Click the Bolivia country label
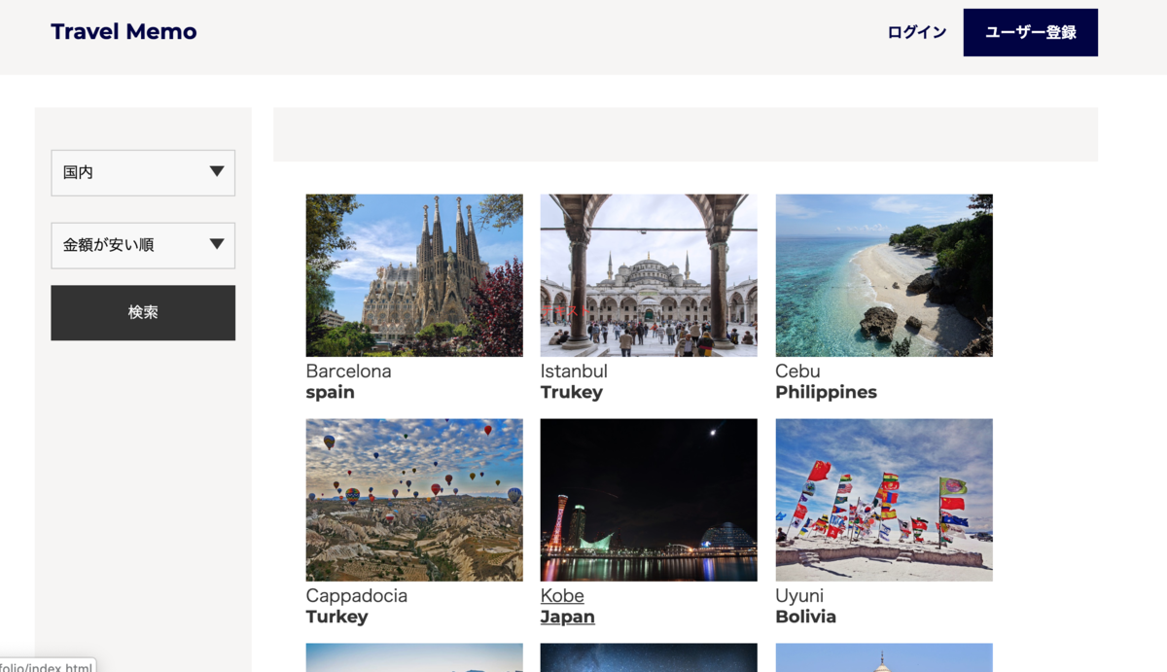This screenshot has width=1167, height=672. (x=806, y=618)
